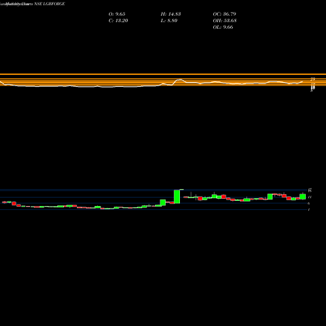Image resolution: width=326 pixels, height=326 pixels.
Task: Select the open value 'O: 9.65'
Action: 117,14
